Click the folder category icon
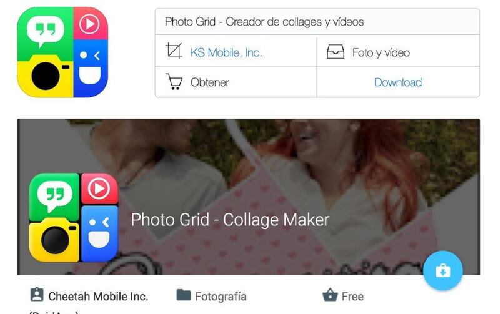Screen dimensions: 500x314 (x=184, y=295)
